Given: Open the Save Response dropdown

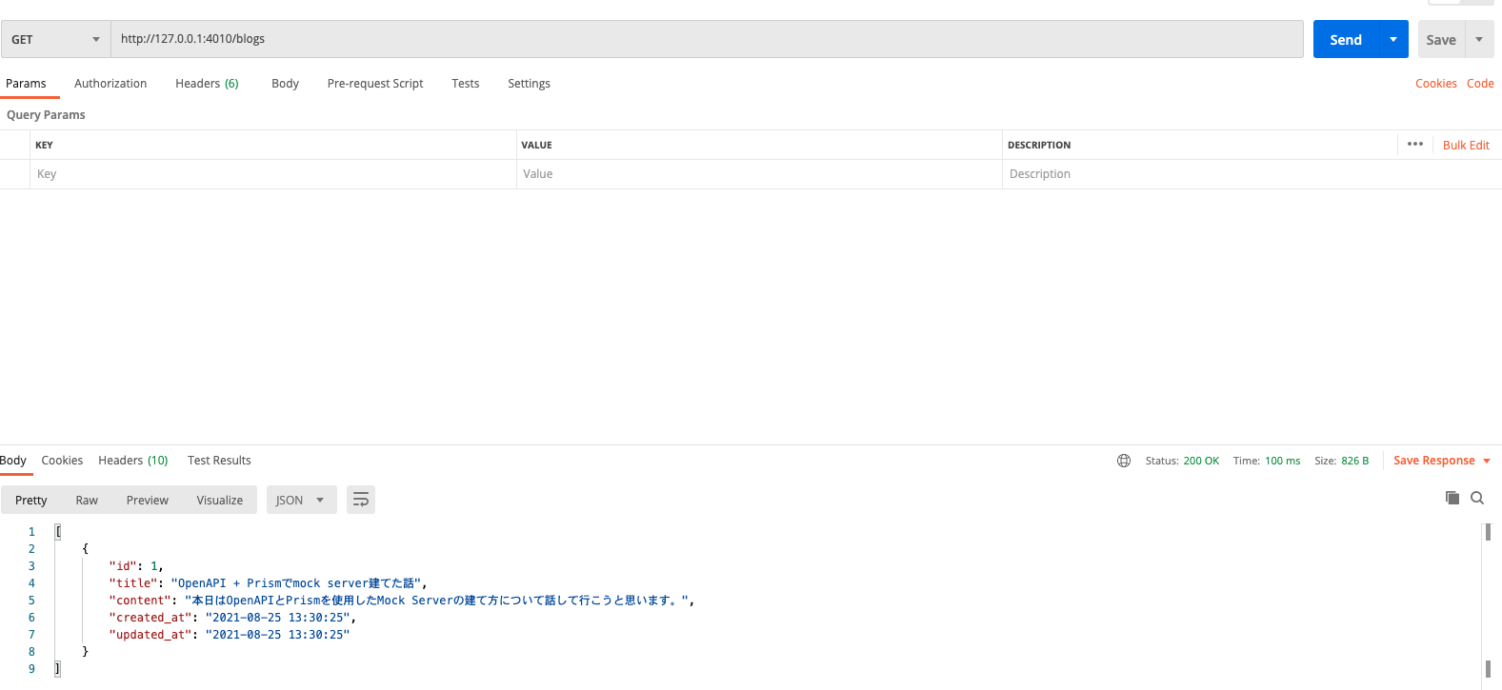Looking at the screenshot, I should click(x=1441, y=461).
